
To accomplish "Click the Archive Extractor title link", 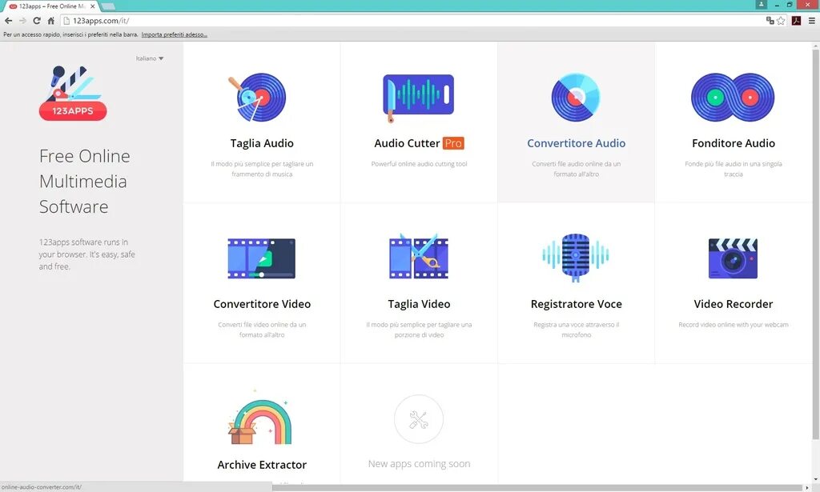I will [262, 465].
